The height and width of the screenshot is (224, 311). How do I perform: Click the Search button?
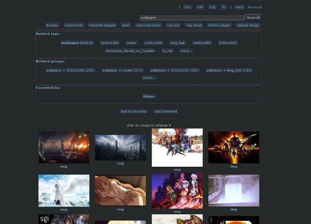(x=253, y=18)
